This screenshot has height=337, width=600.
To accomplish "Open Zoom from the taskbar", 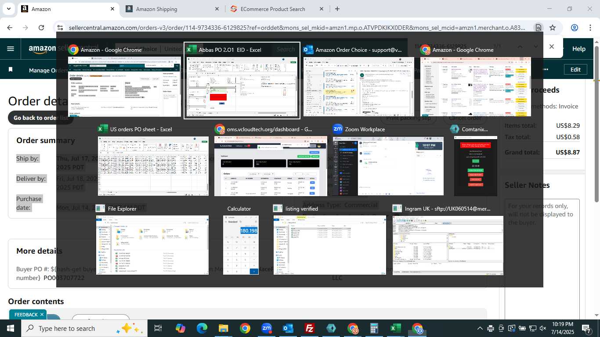I will point(266,328).
